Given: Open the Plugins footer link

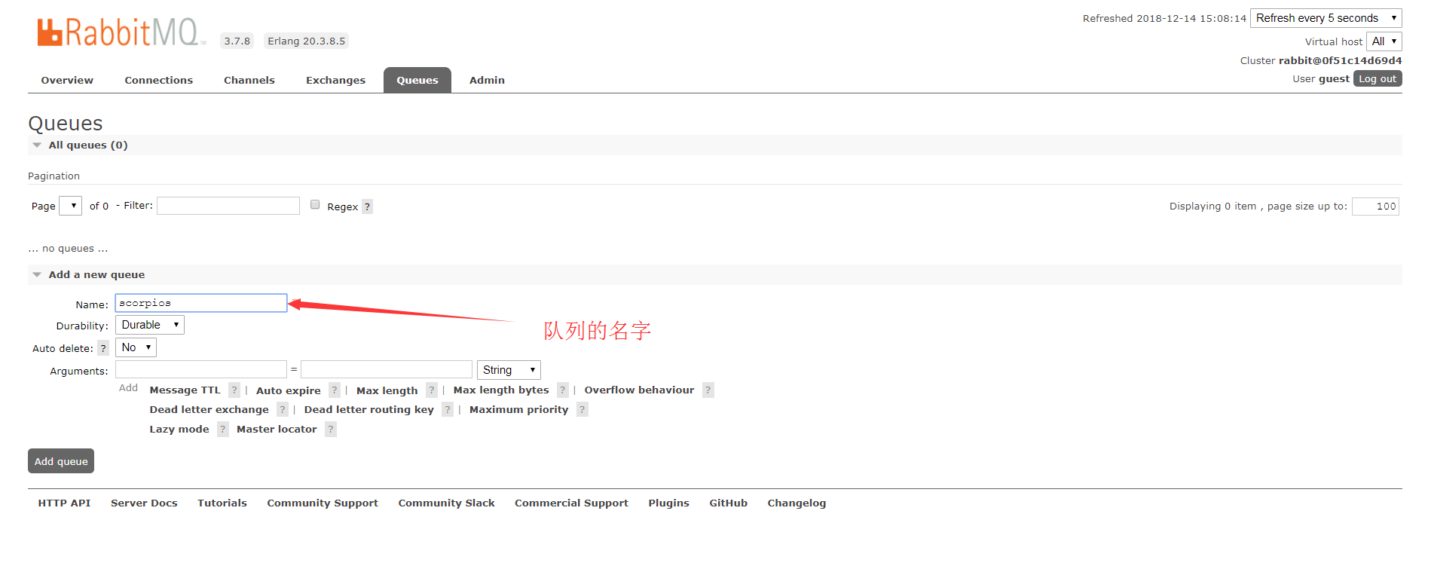Looking at the screenshot, I should [668, 503].
